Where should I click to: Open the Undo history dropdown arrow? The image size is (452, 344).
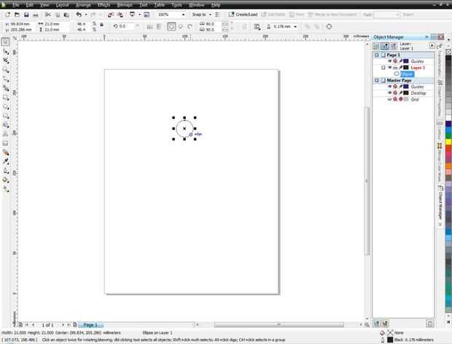point(85,15)
